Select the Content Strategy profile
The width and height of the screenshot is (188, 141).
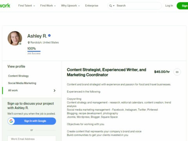coord(18,76)
